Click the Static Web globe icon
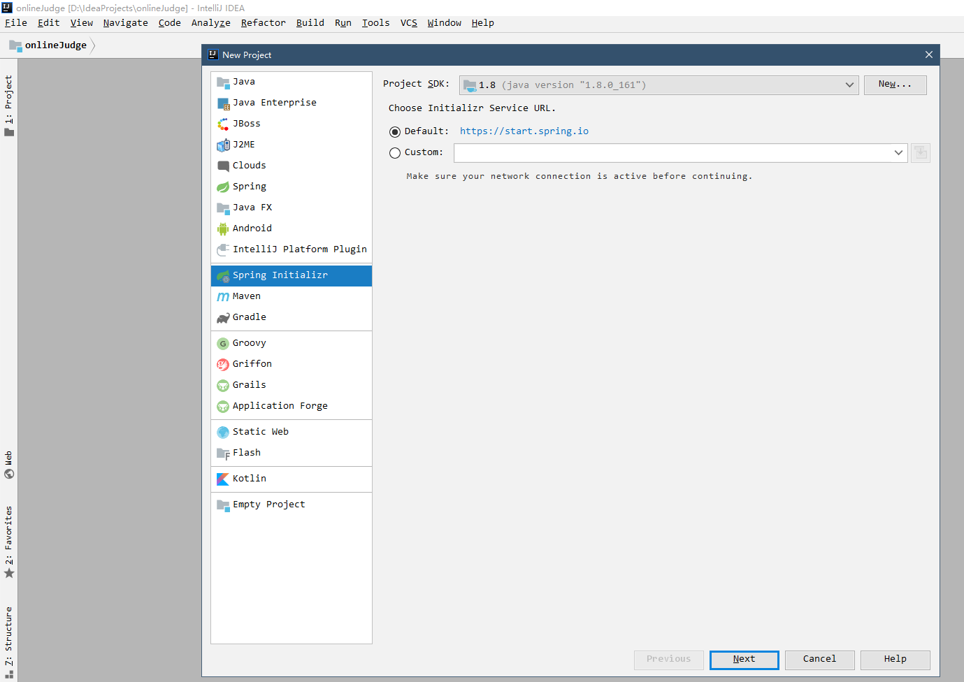 (223, 433)
